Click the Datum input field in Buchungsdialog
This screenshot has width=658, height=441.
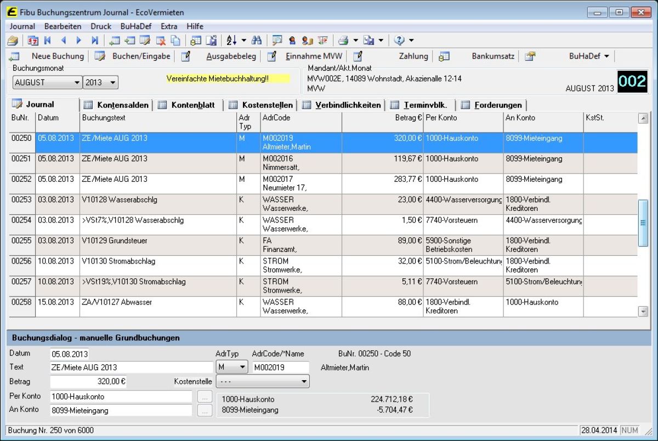click(x=70, y=354)
